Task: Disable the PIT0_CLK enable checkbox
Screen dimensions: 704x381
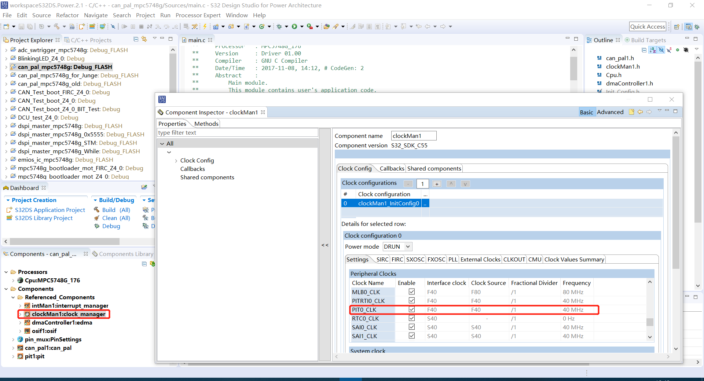Action: (x=411, y=309)
